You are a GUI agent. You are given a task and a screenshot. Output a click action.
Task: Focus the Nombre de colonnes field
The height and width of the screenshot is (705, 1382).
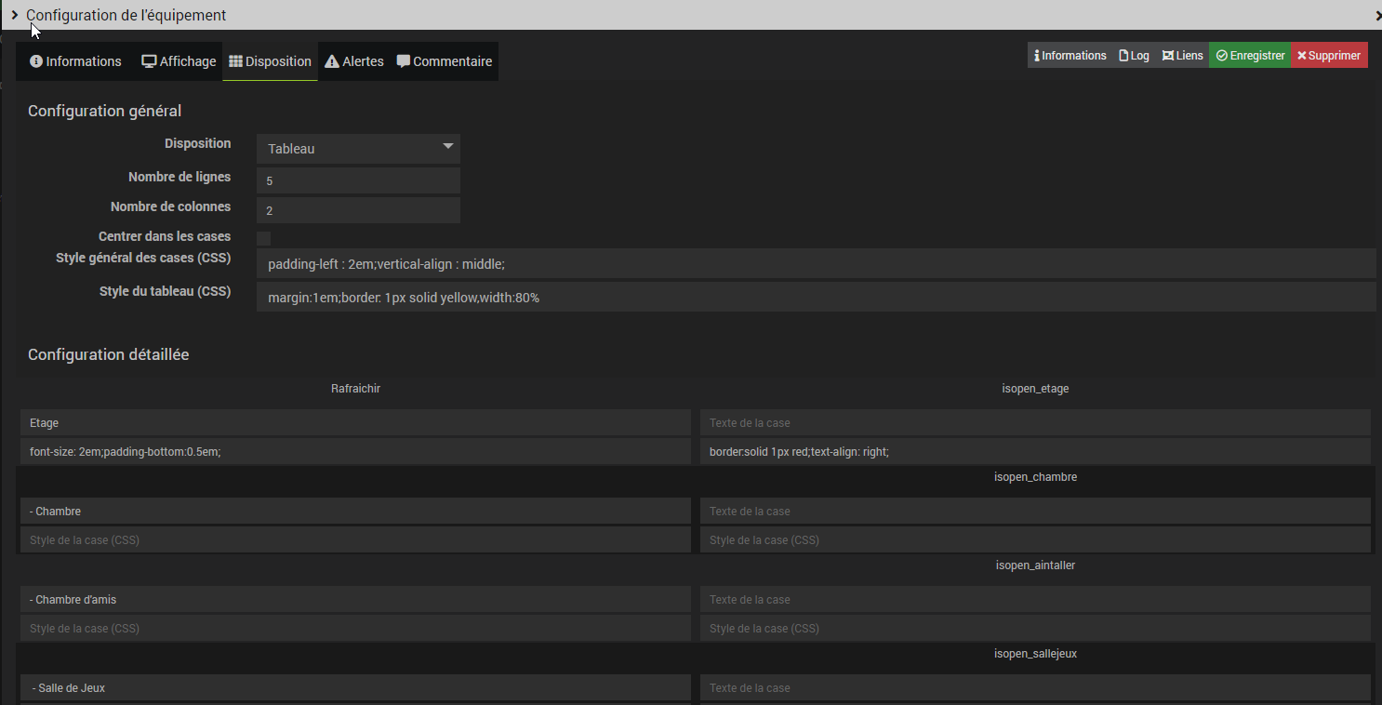click(x=358, y=210)
